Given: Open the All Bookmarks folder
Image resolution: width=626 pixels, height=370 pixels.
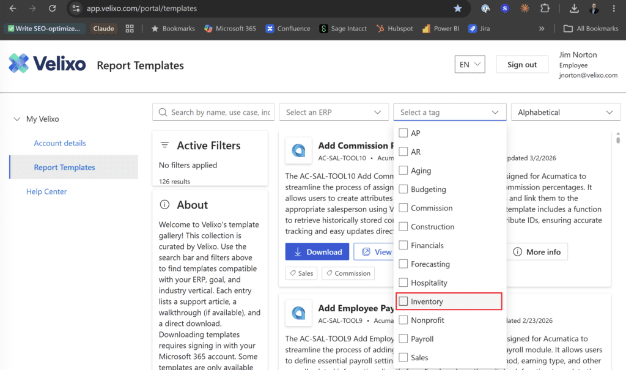Looking at the screenshot, I should click(x=591, y=29).
